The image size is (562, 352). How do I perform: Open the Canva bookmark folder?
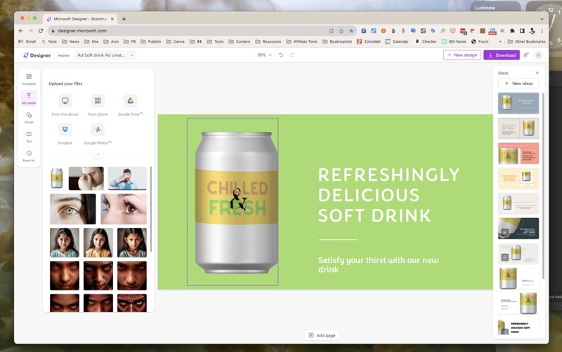pyautogui.click(x=175, y=41)
